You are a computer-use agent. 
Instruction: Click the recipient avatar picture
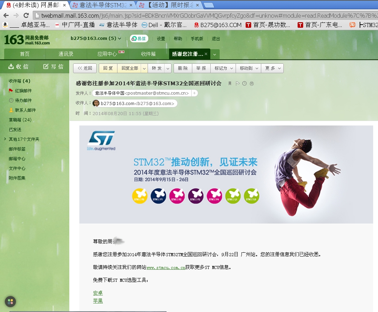[x=96, y=103]
